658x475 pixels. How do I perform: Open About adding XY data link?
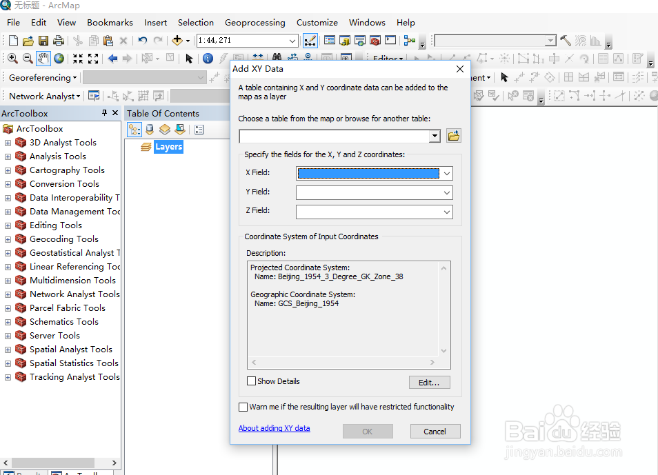coord(274,428)
